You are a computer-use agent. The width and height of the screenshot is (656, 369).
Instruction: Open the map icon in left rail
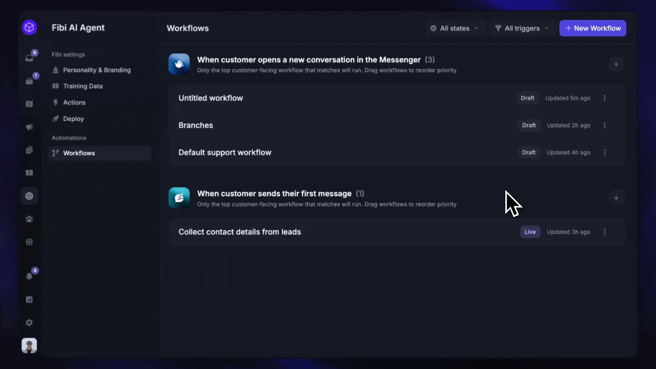tap(29, 104)
